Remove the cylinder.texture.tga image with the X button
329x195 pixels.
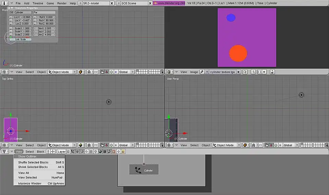tap(239, 72)
